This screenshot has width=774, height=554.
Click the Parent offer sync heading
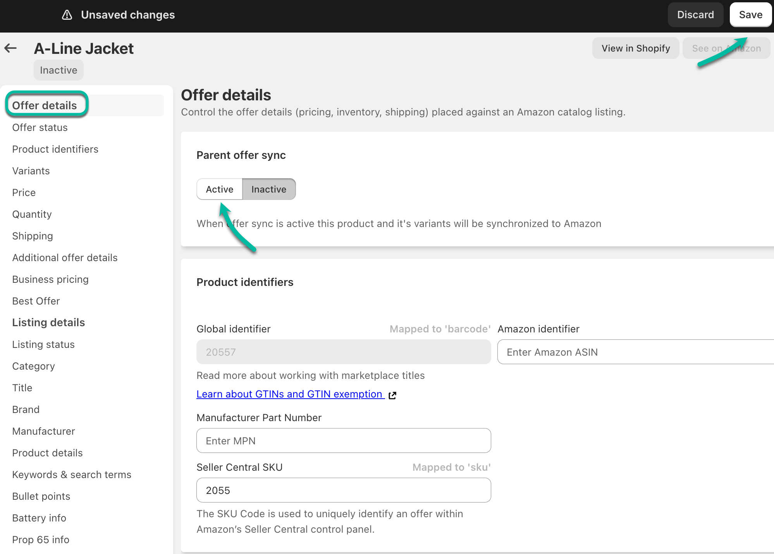[241, 155]
